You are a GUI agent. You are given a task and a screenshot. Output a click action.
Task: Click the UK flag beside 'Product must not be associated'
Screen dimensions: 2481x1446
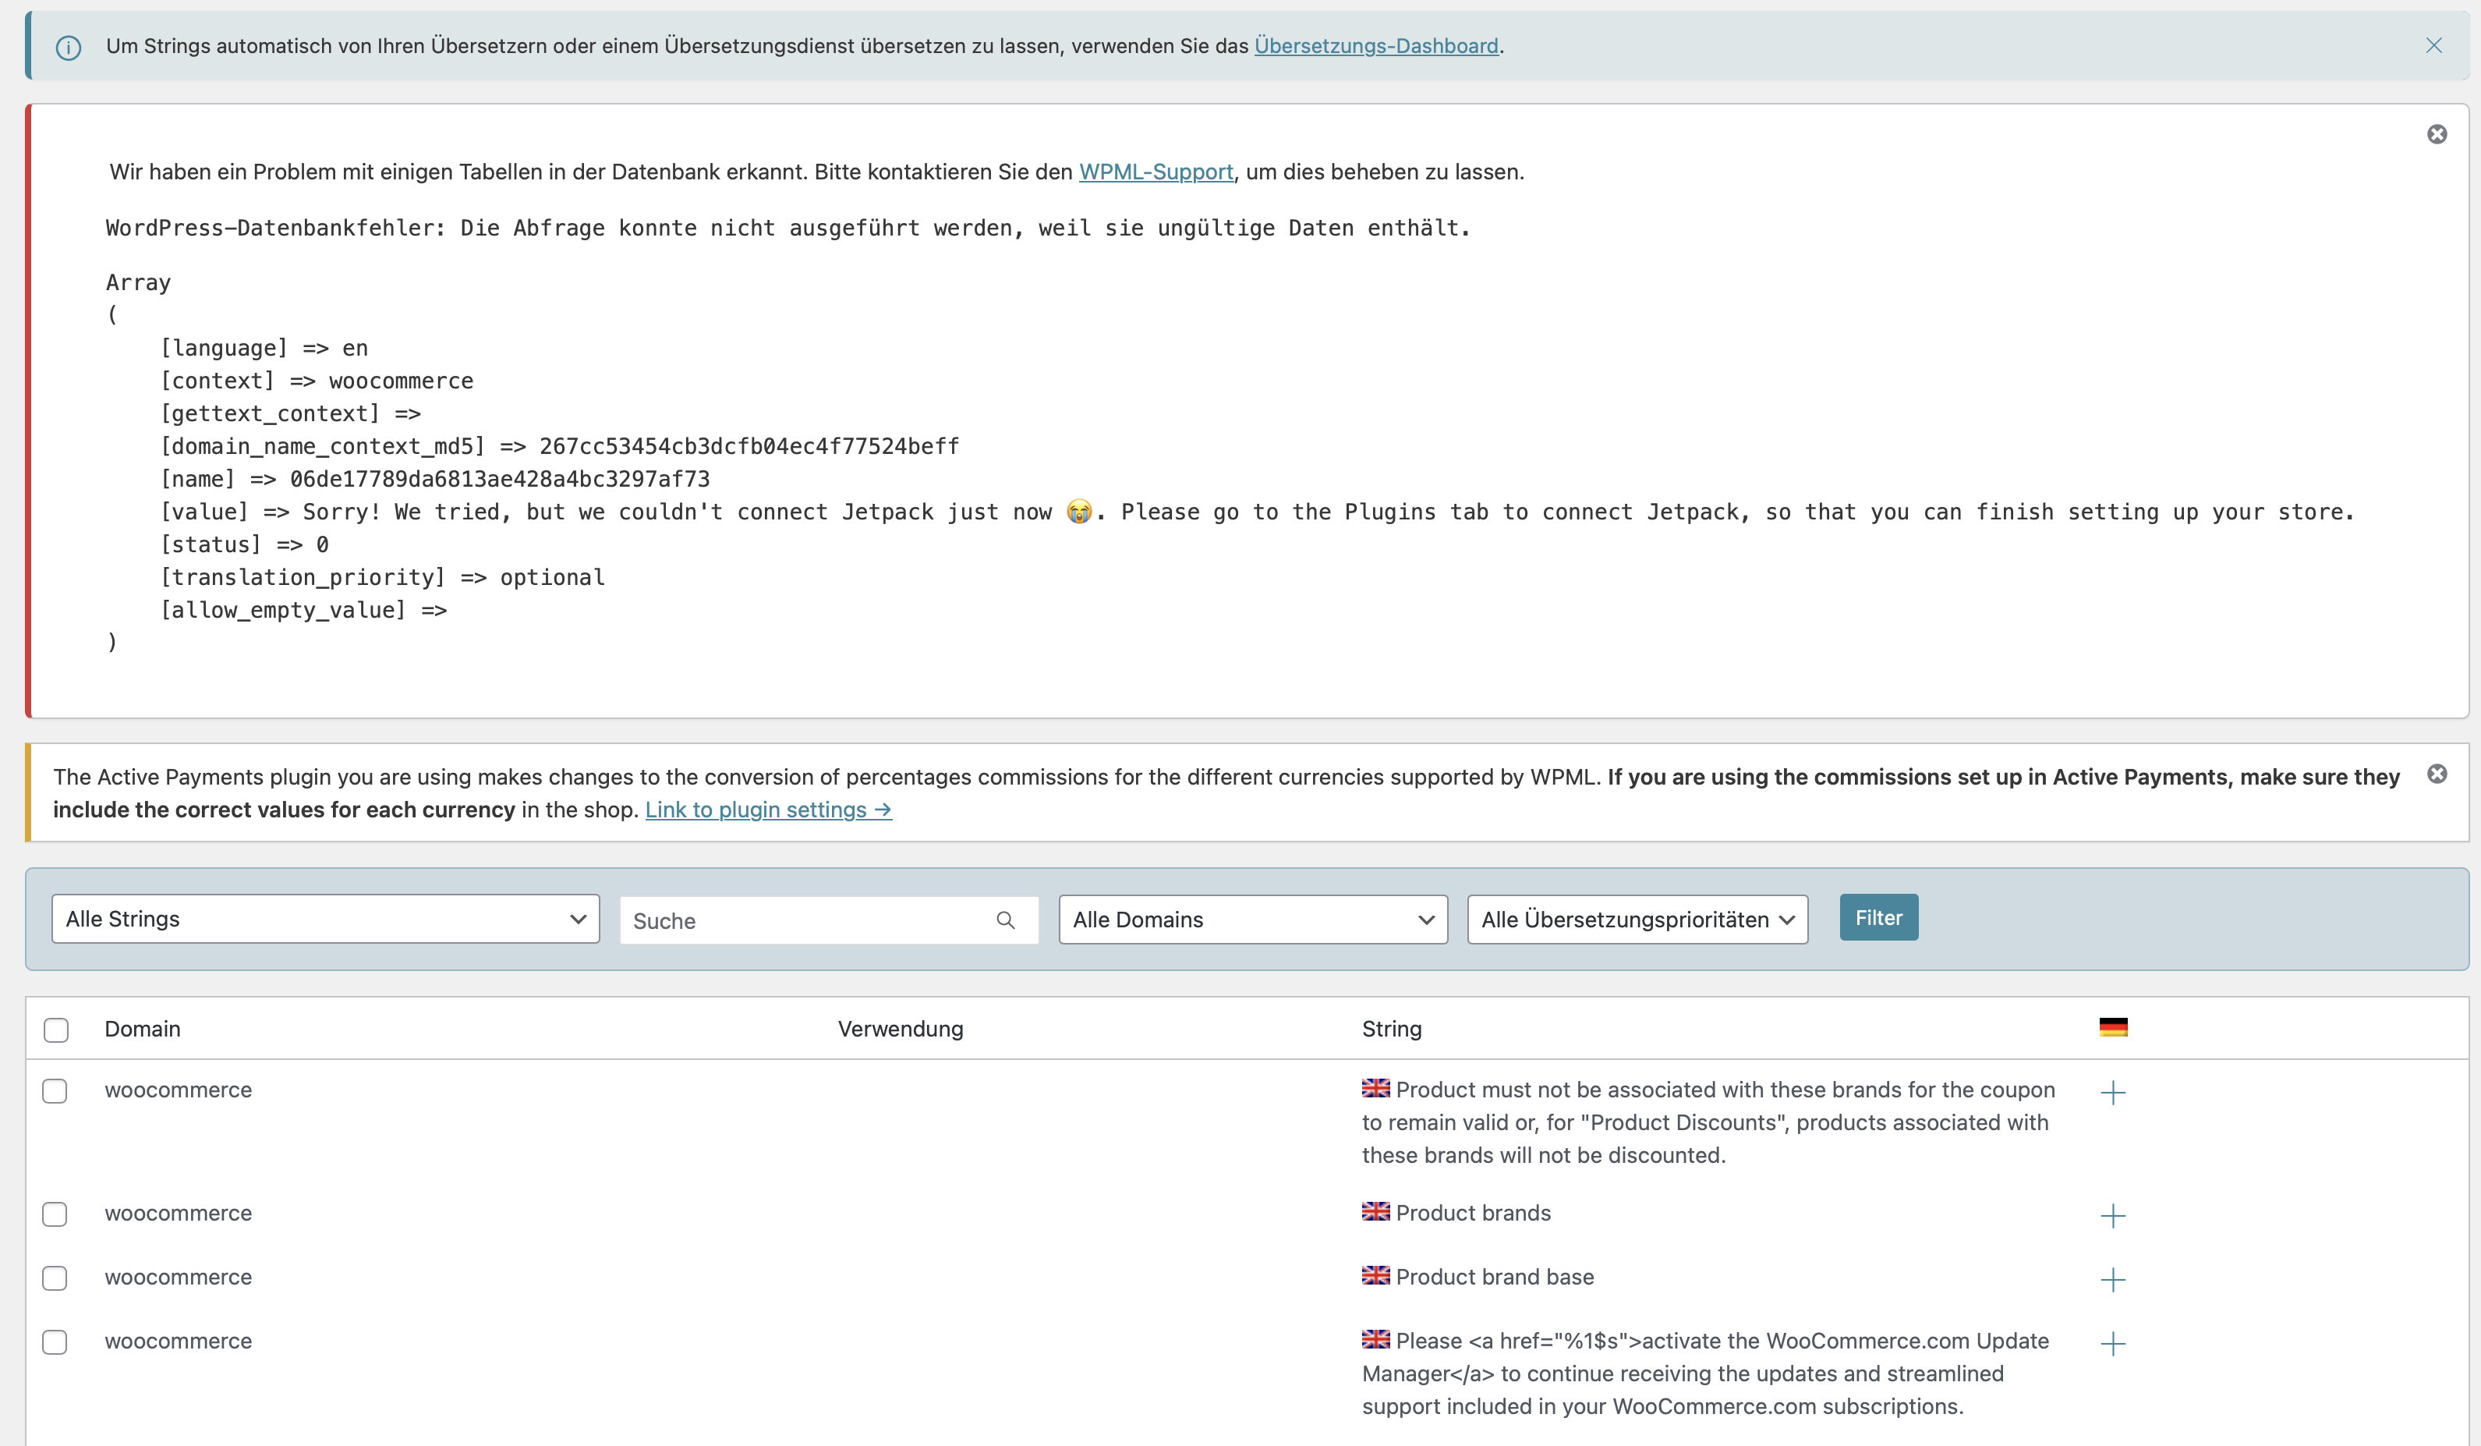(1375, 1089)
